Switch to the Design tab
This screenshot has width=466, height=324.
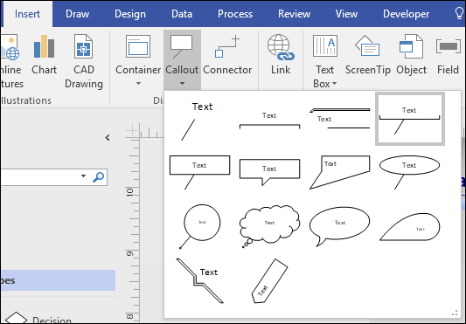pyautogui.click(x=130, y=14)
